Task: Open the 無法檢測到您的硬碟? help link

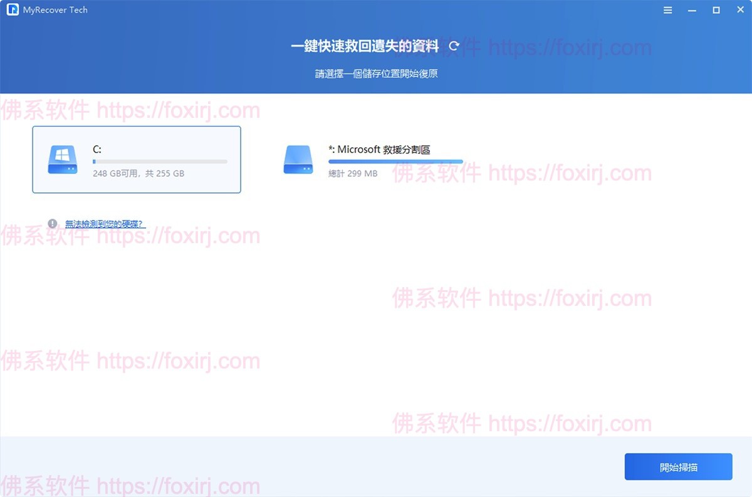Action: [x=103, y=223]
